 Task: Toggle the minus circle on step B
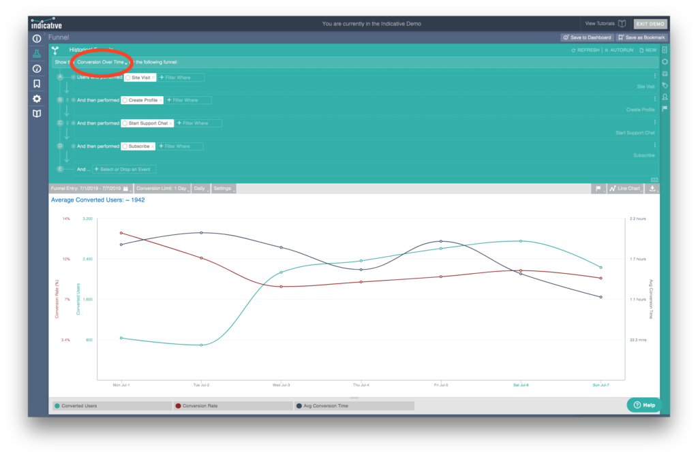click(x=74, y=100)
